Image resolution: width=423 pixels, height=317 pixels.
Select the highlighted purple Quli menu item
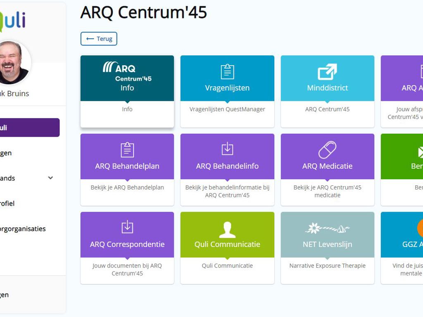click(x=29, y=128)
